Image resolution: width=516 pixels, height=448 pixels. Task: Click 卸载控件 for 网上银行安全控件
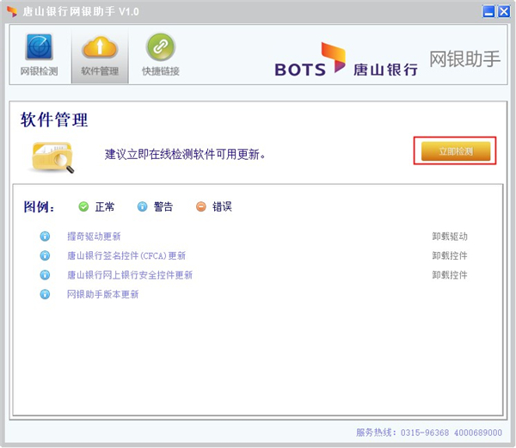(450, 274)
